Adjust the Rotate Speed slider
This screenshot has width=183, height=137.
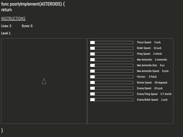point(112,83)
